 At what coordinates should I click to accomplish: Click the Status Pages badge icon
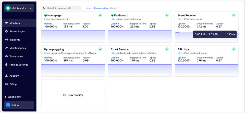pyautogui.click(x=6, y=31)
